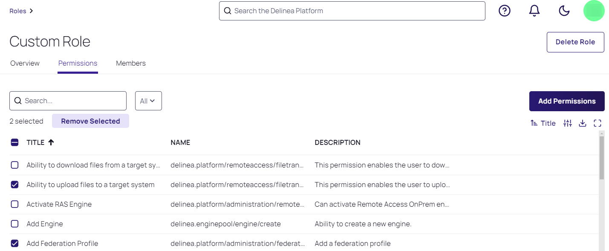The width and height of the screenshot is (609, 251).
Task: Open the column settings sliders icon
Action: pos(567,123)
